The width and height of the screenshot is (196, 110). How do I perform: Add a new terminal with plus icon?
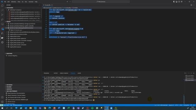(x=185, y=73)
